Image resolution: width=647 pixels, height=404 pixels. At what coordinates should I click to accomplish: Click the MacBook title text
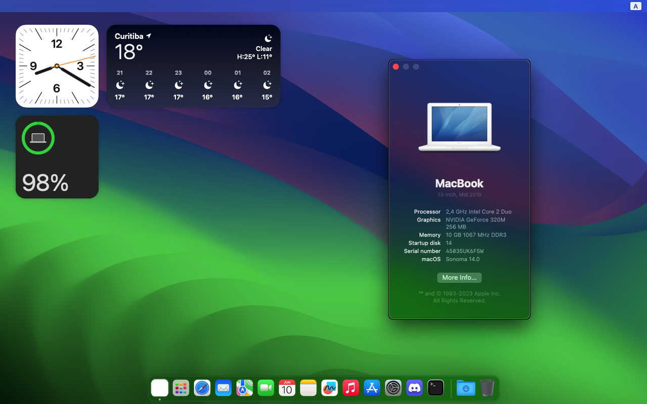(459, 183)
